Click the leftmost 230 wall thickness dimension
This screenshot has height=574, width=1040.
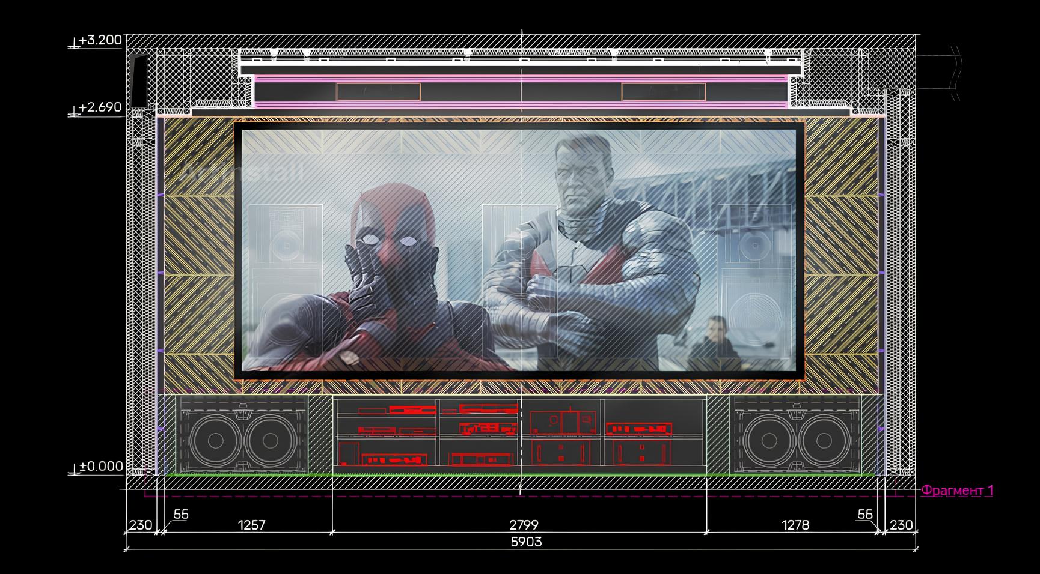pyautogui.click(x=140, y=525)
